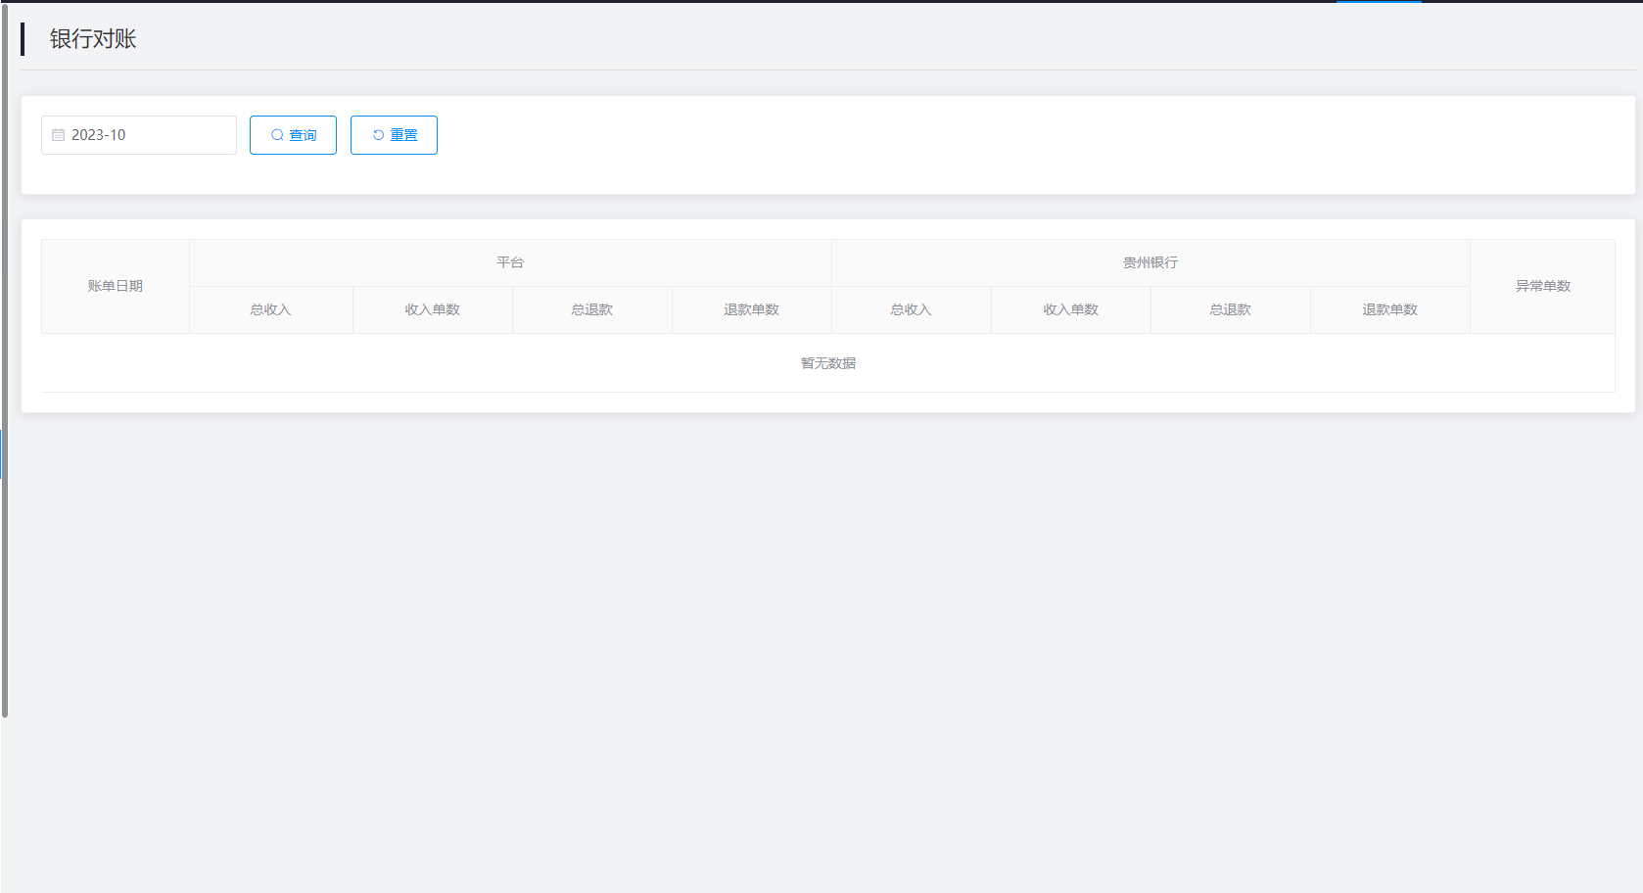Click the circular arrow icon for reset
The image size is (1643, 893).
[x=378, y=135]
